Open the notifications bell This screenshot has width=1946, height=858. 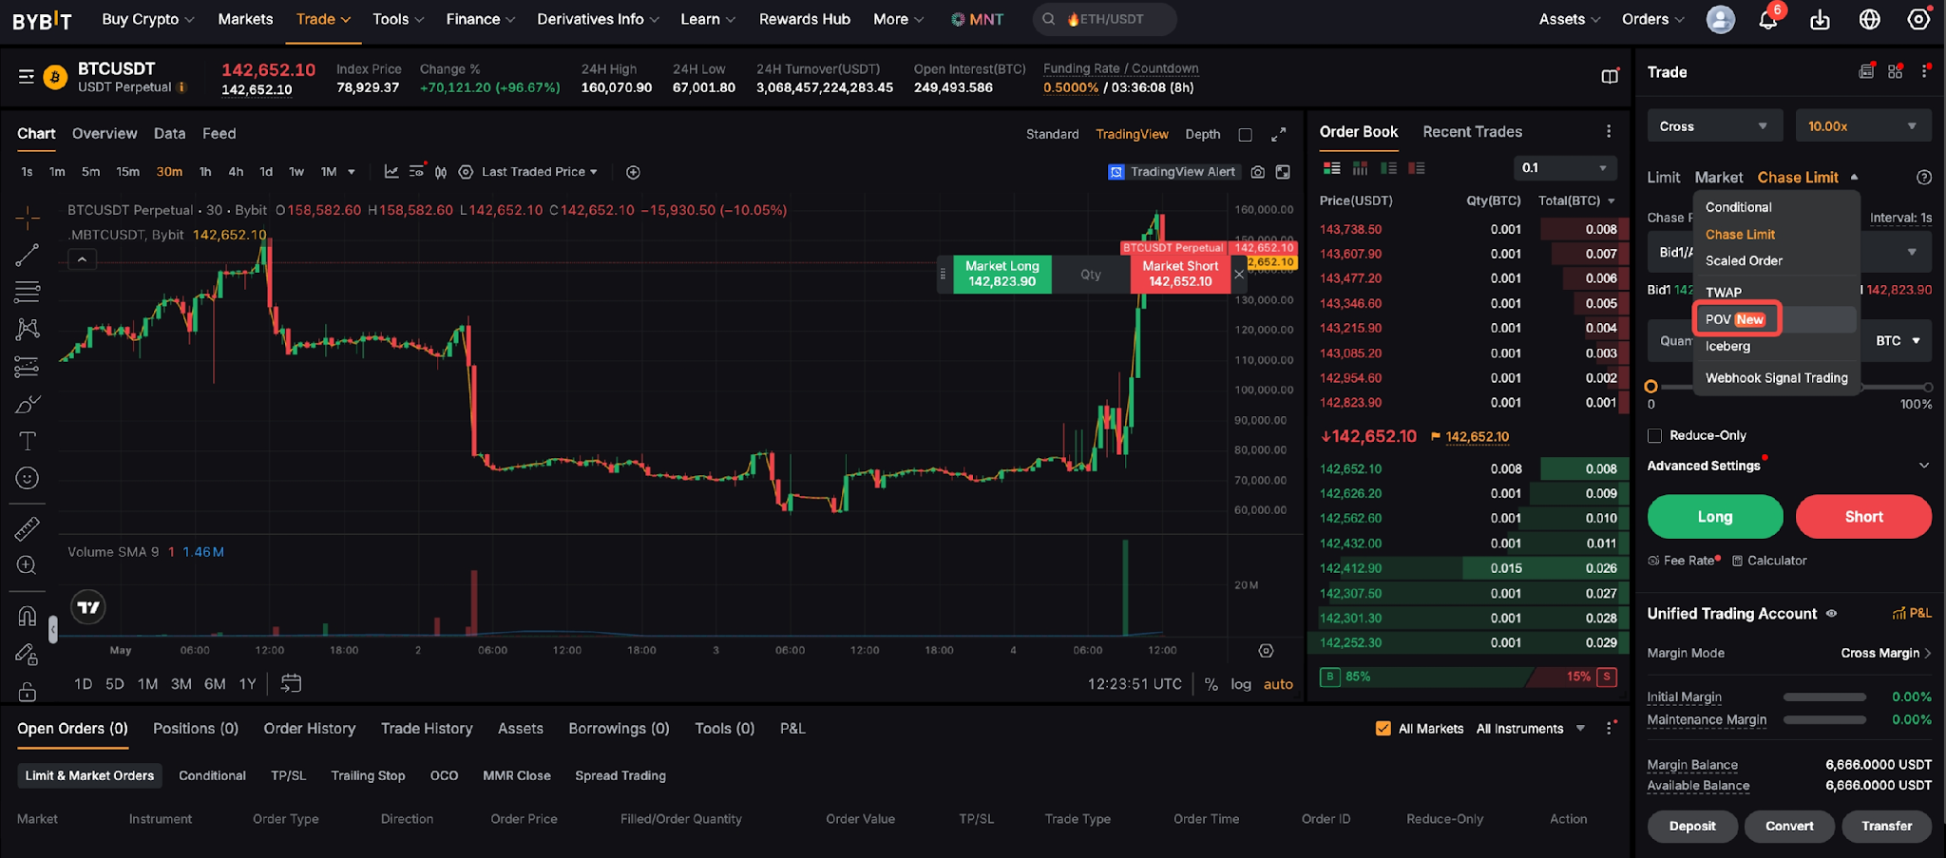click(1768, 19)
